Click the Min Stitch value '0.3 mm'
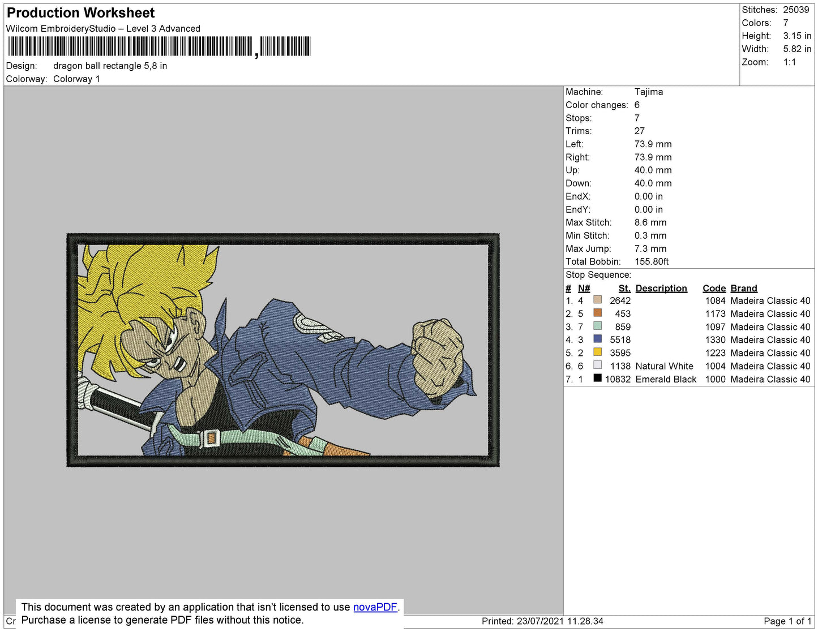 pyautogui.click(x=650, y=235)
